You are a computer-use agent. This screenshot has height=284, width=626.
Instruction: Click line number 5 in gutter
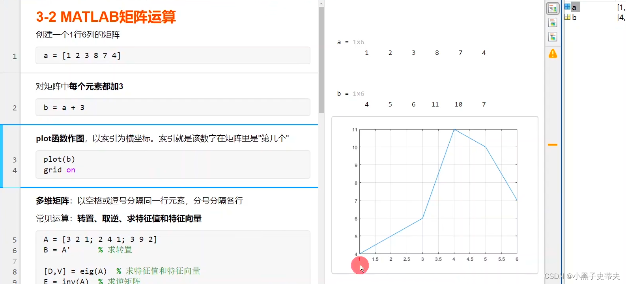tap(15, 240)
